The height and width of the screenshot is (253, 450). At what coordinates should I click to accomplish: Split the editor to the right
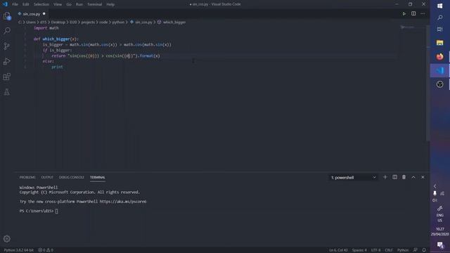[413, 13]
